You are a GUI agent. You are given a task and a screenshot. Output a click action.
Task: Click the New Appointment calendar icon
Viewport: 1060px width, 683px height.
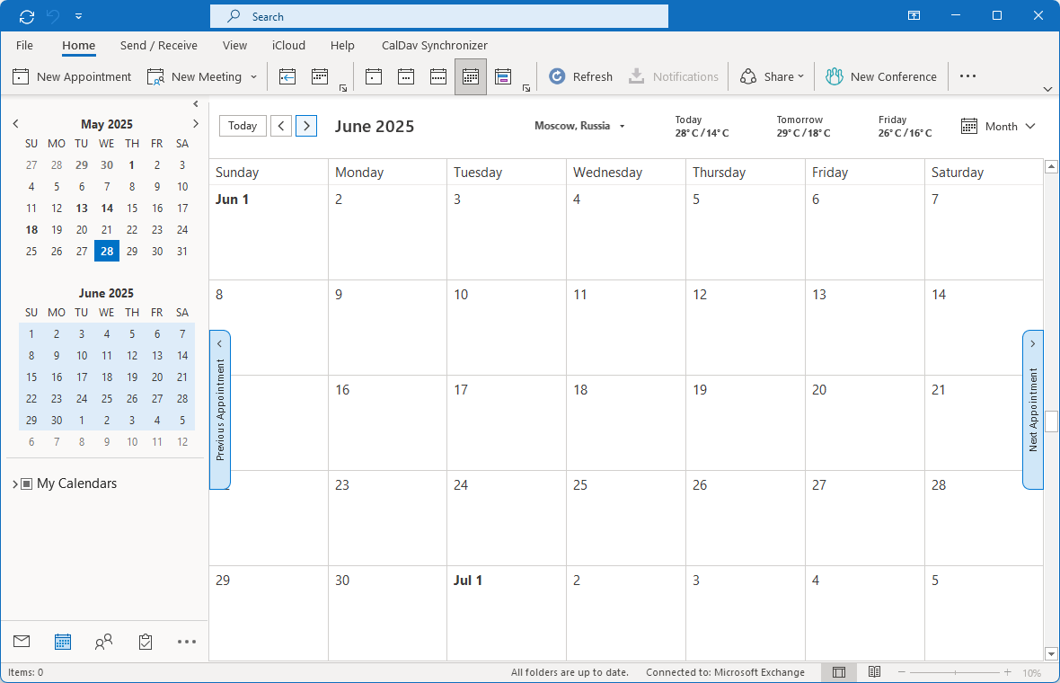click(x=21, y=76)
